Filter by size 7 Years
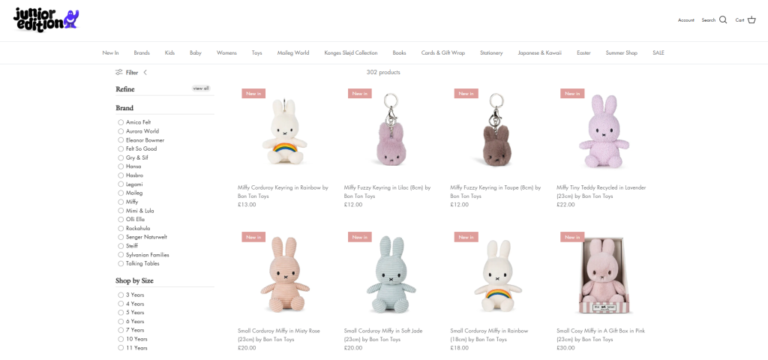This screenshot has width=768, height=360. (x=130, y=330)
